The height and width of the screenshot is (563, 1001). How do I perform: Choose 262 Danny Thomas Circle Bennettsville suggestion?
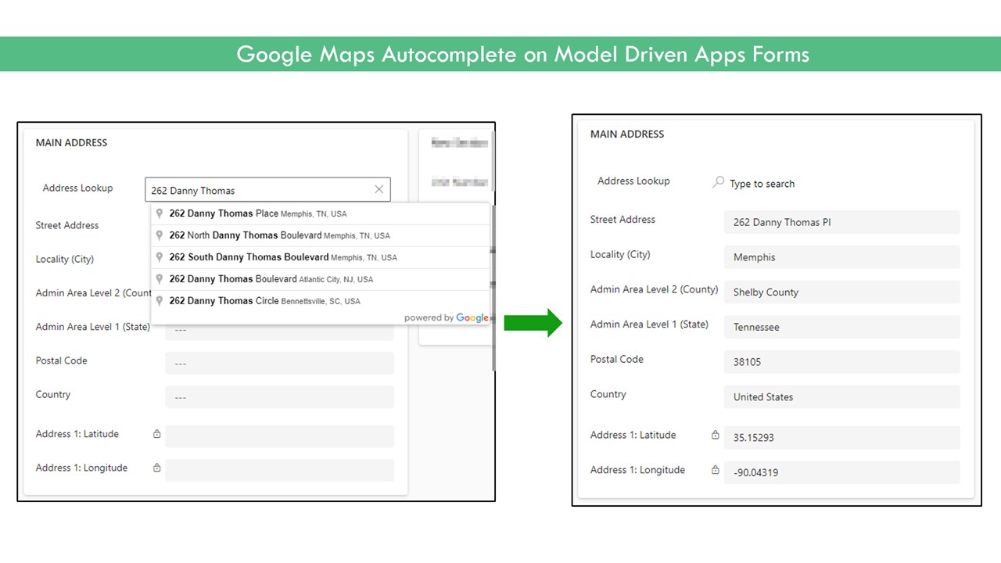(321, 301)
